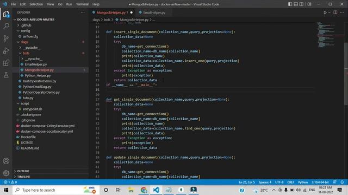Viewport: 348px width, 195px height.
Task: Collapse the dags folder
Action: pyautogui.click(x=24, y=42)
